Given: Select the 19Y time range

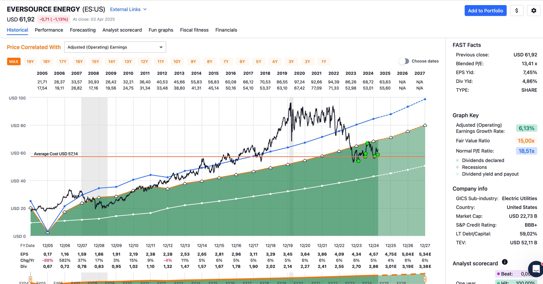Looking at the screenshot, I should 30,62.
